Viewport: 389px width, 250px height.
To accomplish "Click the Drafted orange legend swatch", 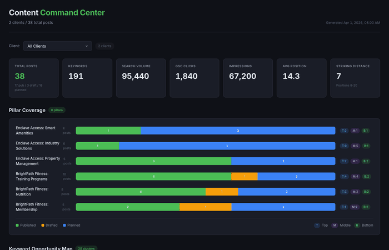I will (x=43, y=226).
